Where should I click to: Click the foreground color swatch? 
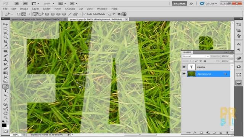pos(4,125)
